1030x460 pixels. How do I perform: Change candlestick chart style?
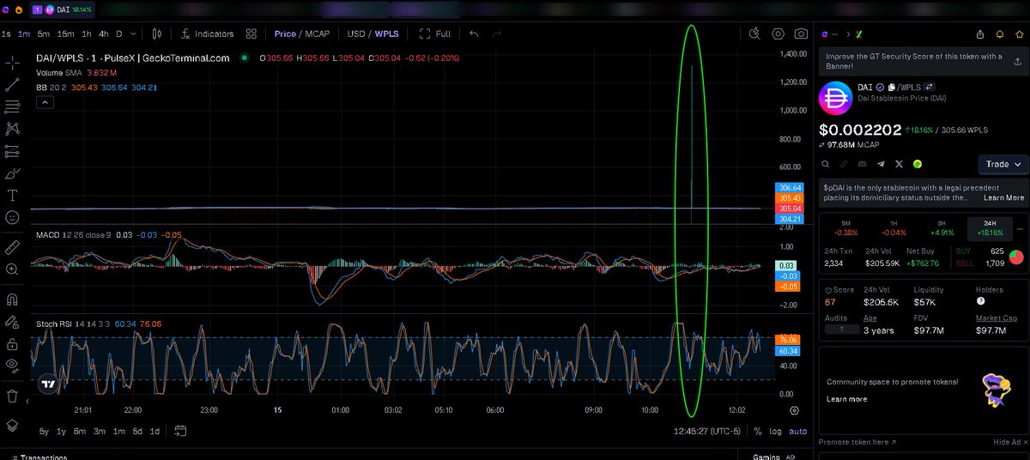click(157, 33)
